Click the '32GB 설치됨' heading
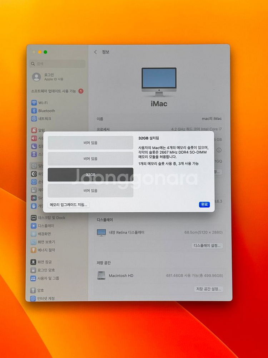The image size is (268, 358). click(x=149, y=138)
